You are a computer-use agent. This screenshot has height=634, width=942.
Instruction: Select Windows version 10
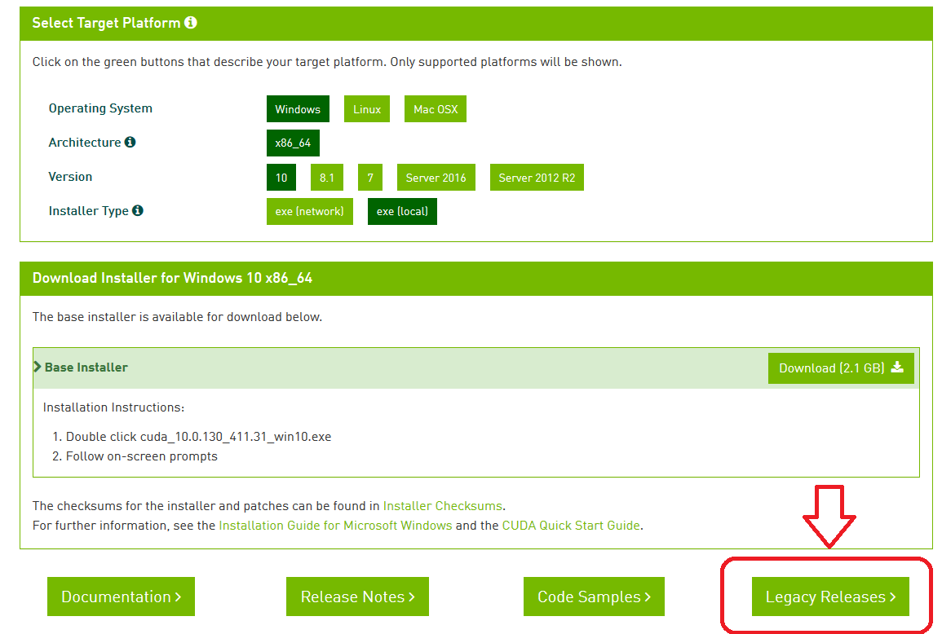(281, 177)
